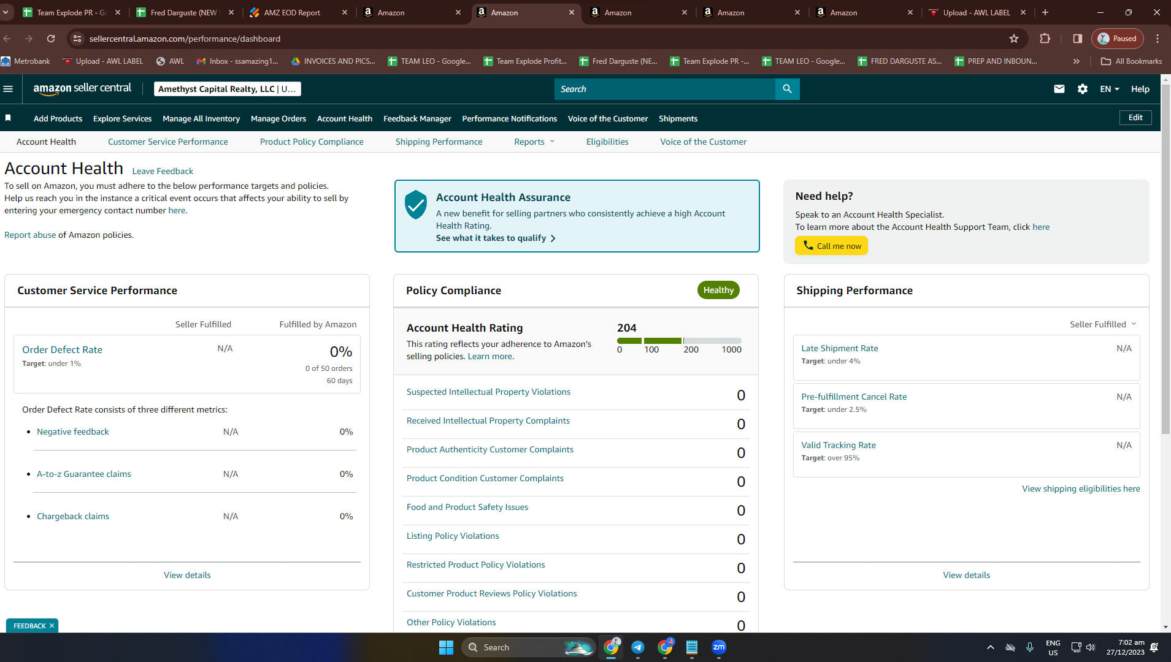Open the Eligibilities tab
Image resolution: width=1171 pixels, height=662 pixels.
607,142
